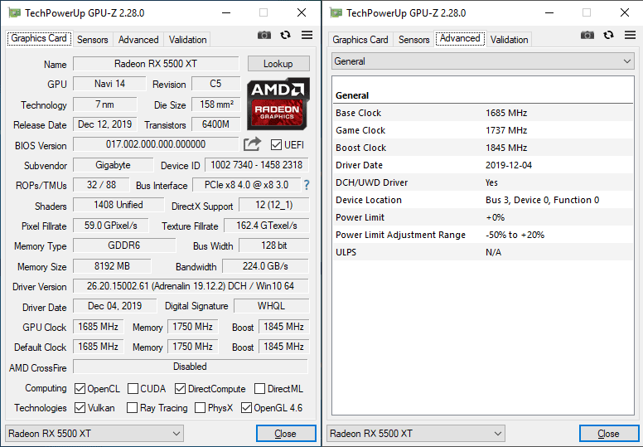The image size is (643, 447).
Task: Click Device ID field 1002 7340 - 1458 2318
Action: point(257,165)
